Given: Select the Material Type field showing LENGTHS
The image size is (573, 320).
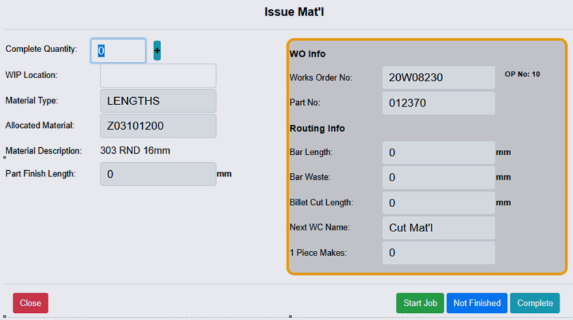Looking at the screenshot, I should click(158, 101).
